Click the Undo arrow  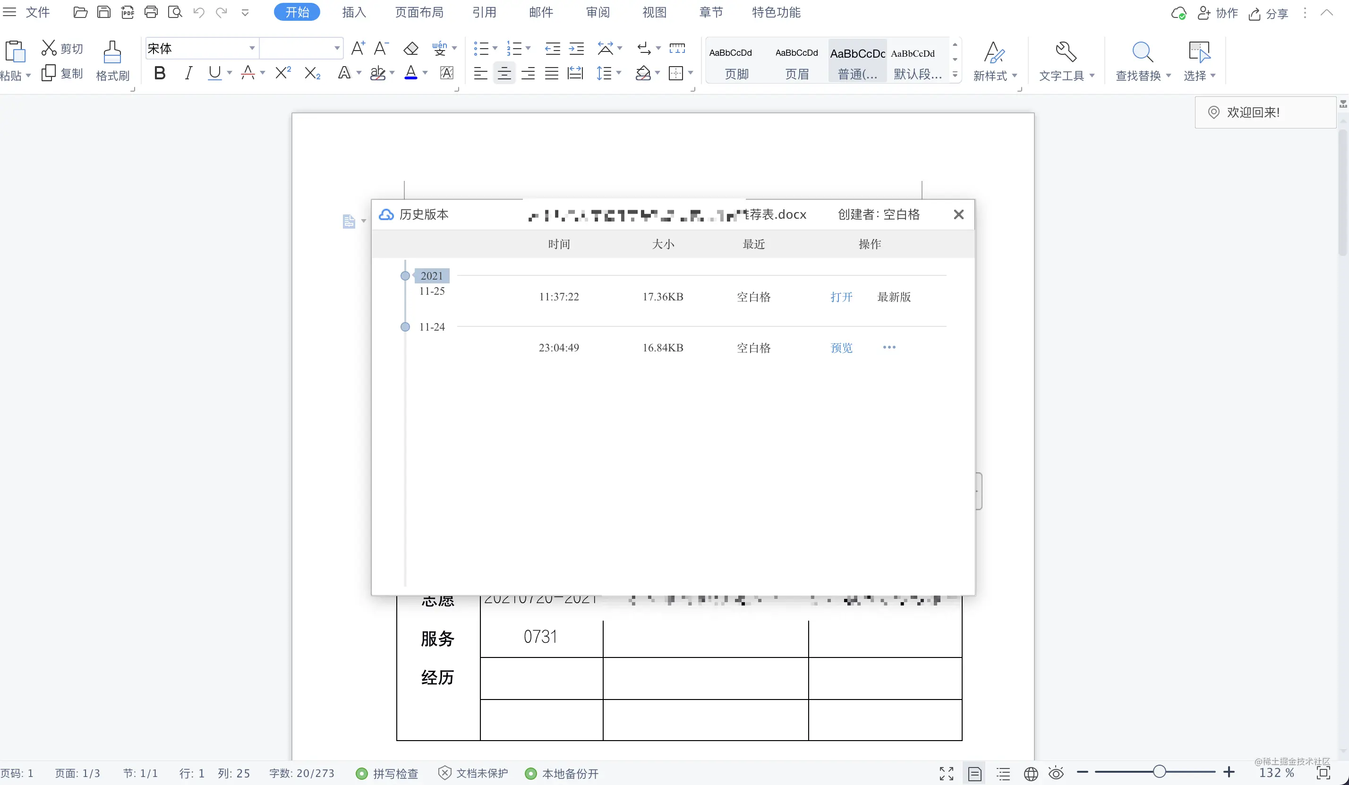tap(198, 12)
